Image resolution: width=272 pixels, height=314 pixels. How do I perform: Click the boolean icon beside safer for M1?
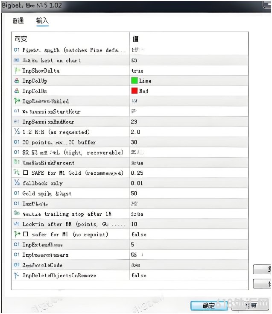point(17,234)
